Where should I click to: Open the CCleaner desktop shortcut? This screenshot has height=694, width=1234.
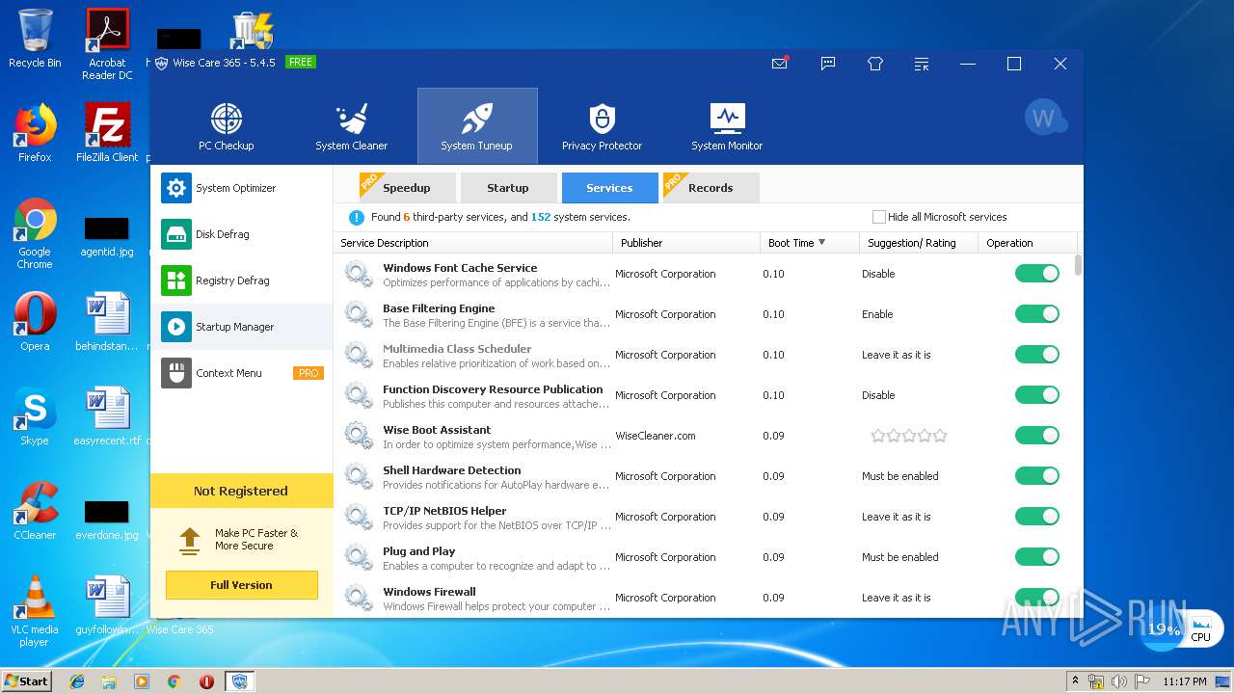click(35, 511)
